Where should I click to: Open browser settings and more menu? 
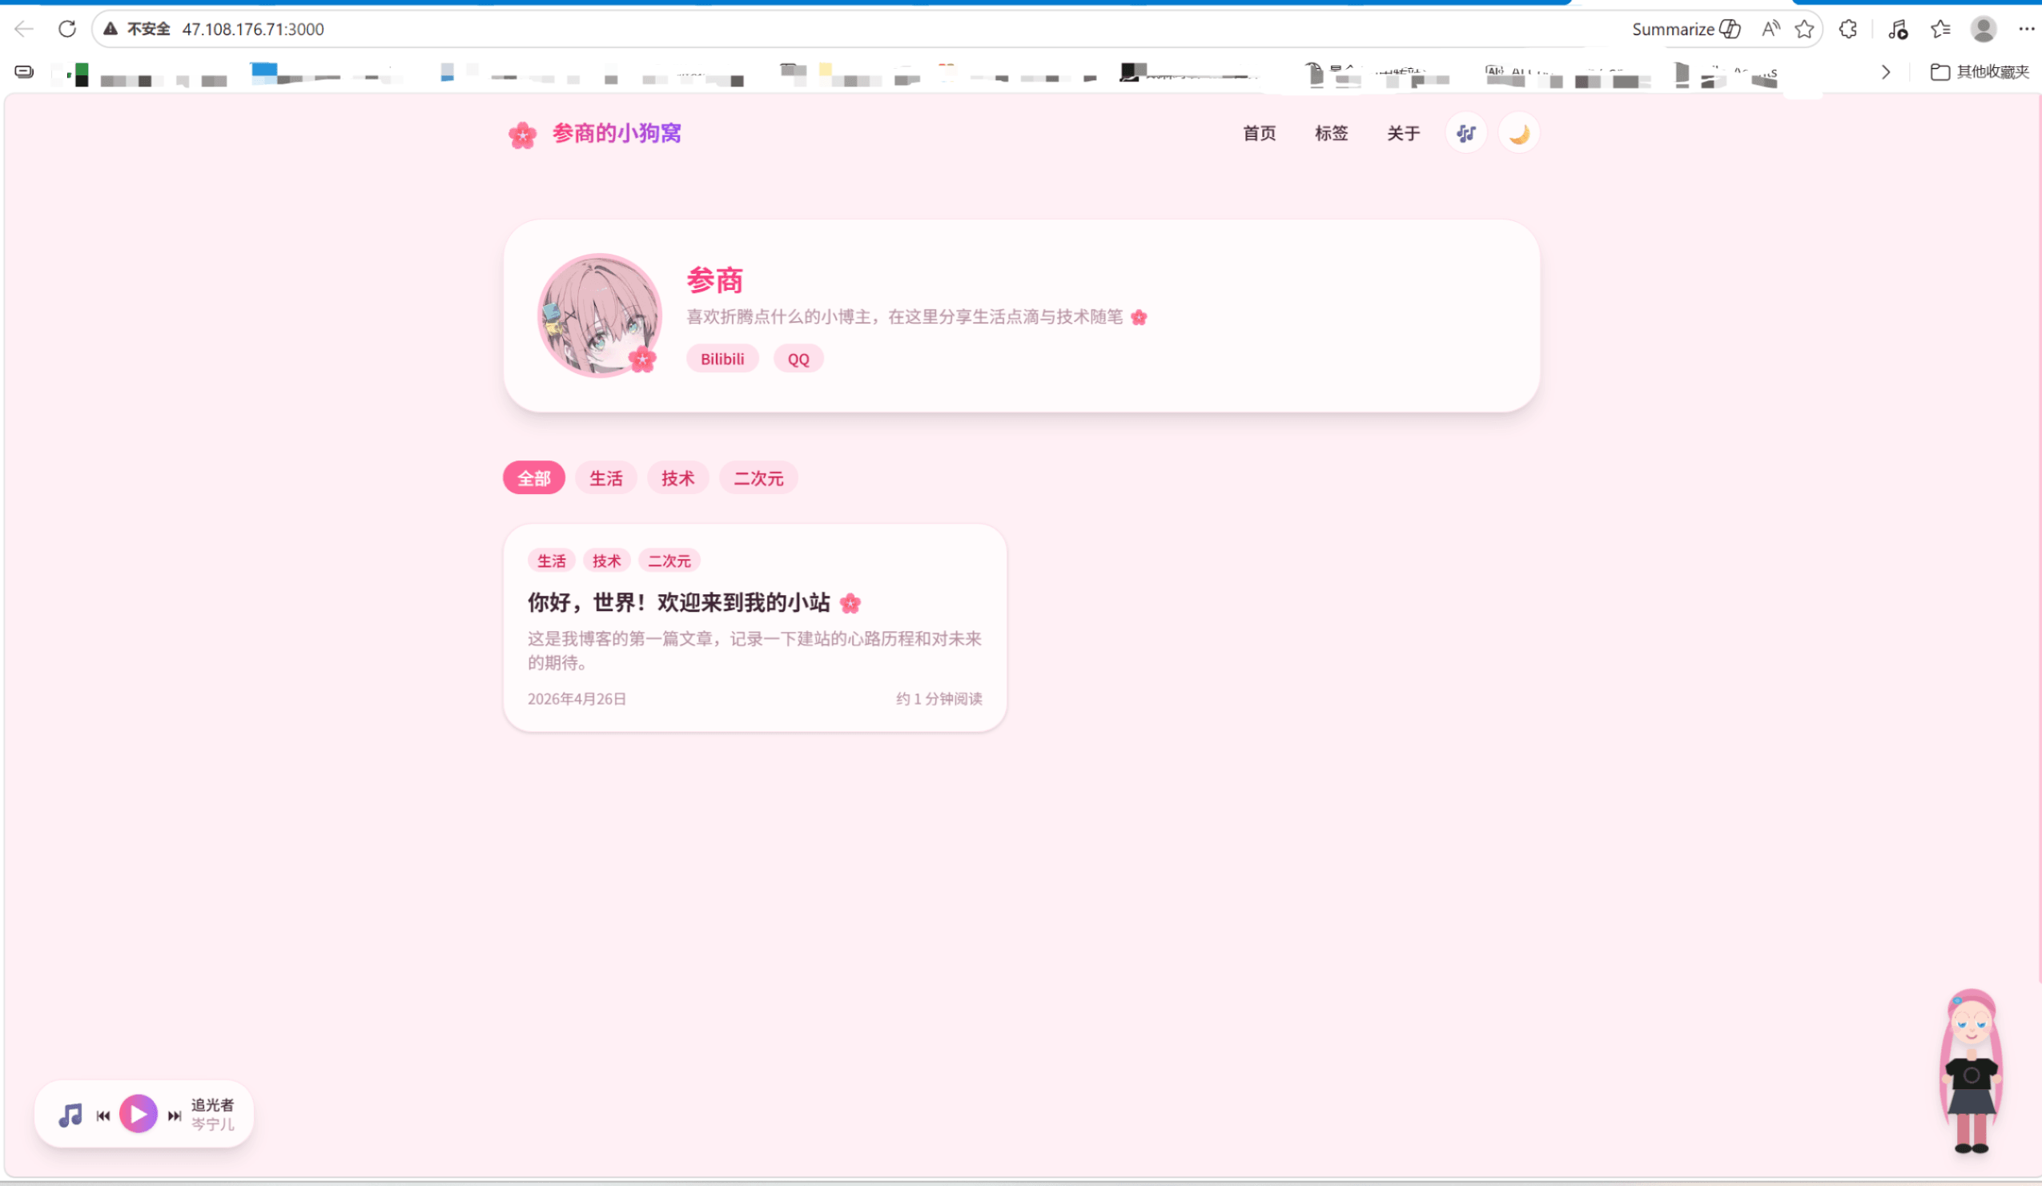click(x=2026, y=29)
